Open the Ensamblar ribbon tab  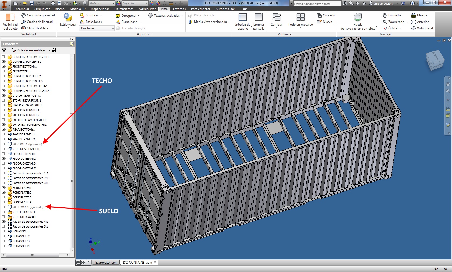point(22,9)
